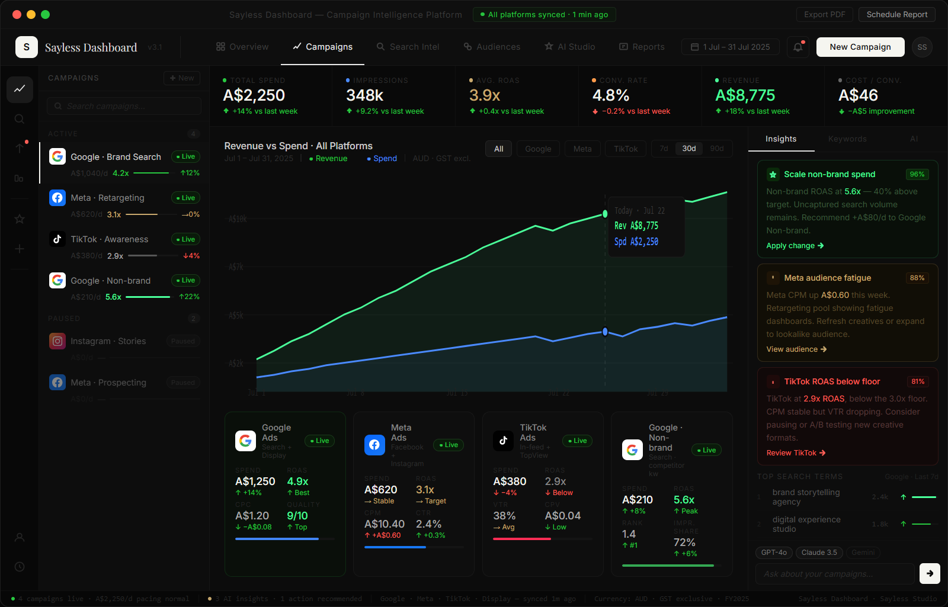Filter the chart to Meta platform only
948x607 pixels.
click(582, 149)
